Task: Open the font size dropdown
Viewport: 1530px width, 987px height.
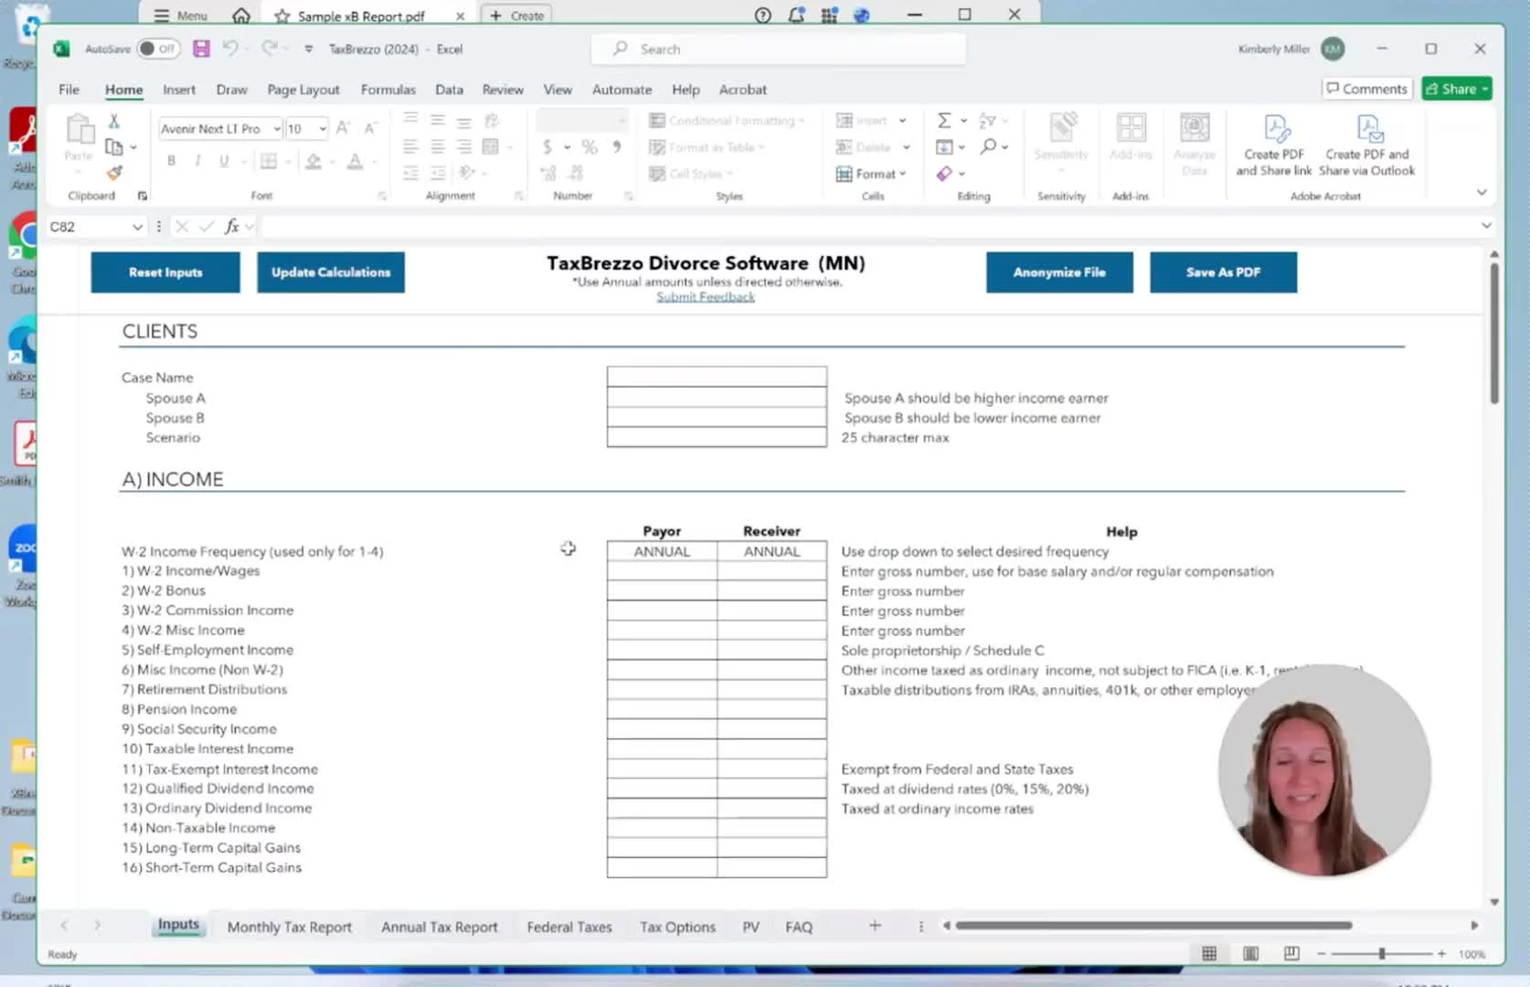Action: pos(323,129)
